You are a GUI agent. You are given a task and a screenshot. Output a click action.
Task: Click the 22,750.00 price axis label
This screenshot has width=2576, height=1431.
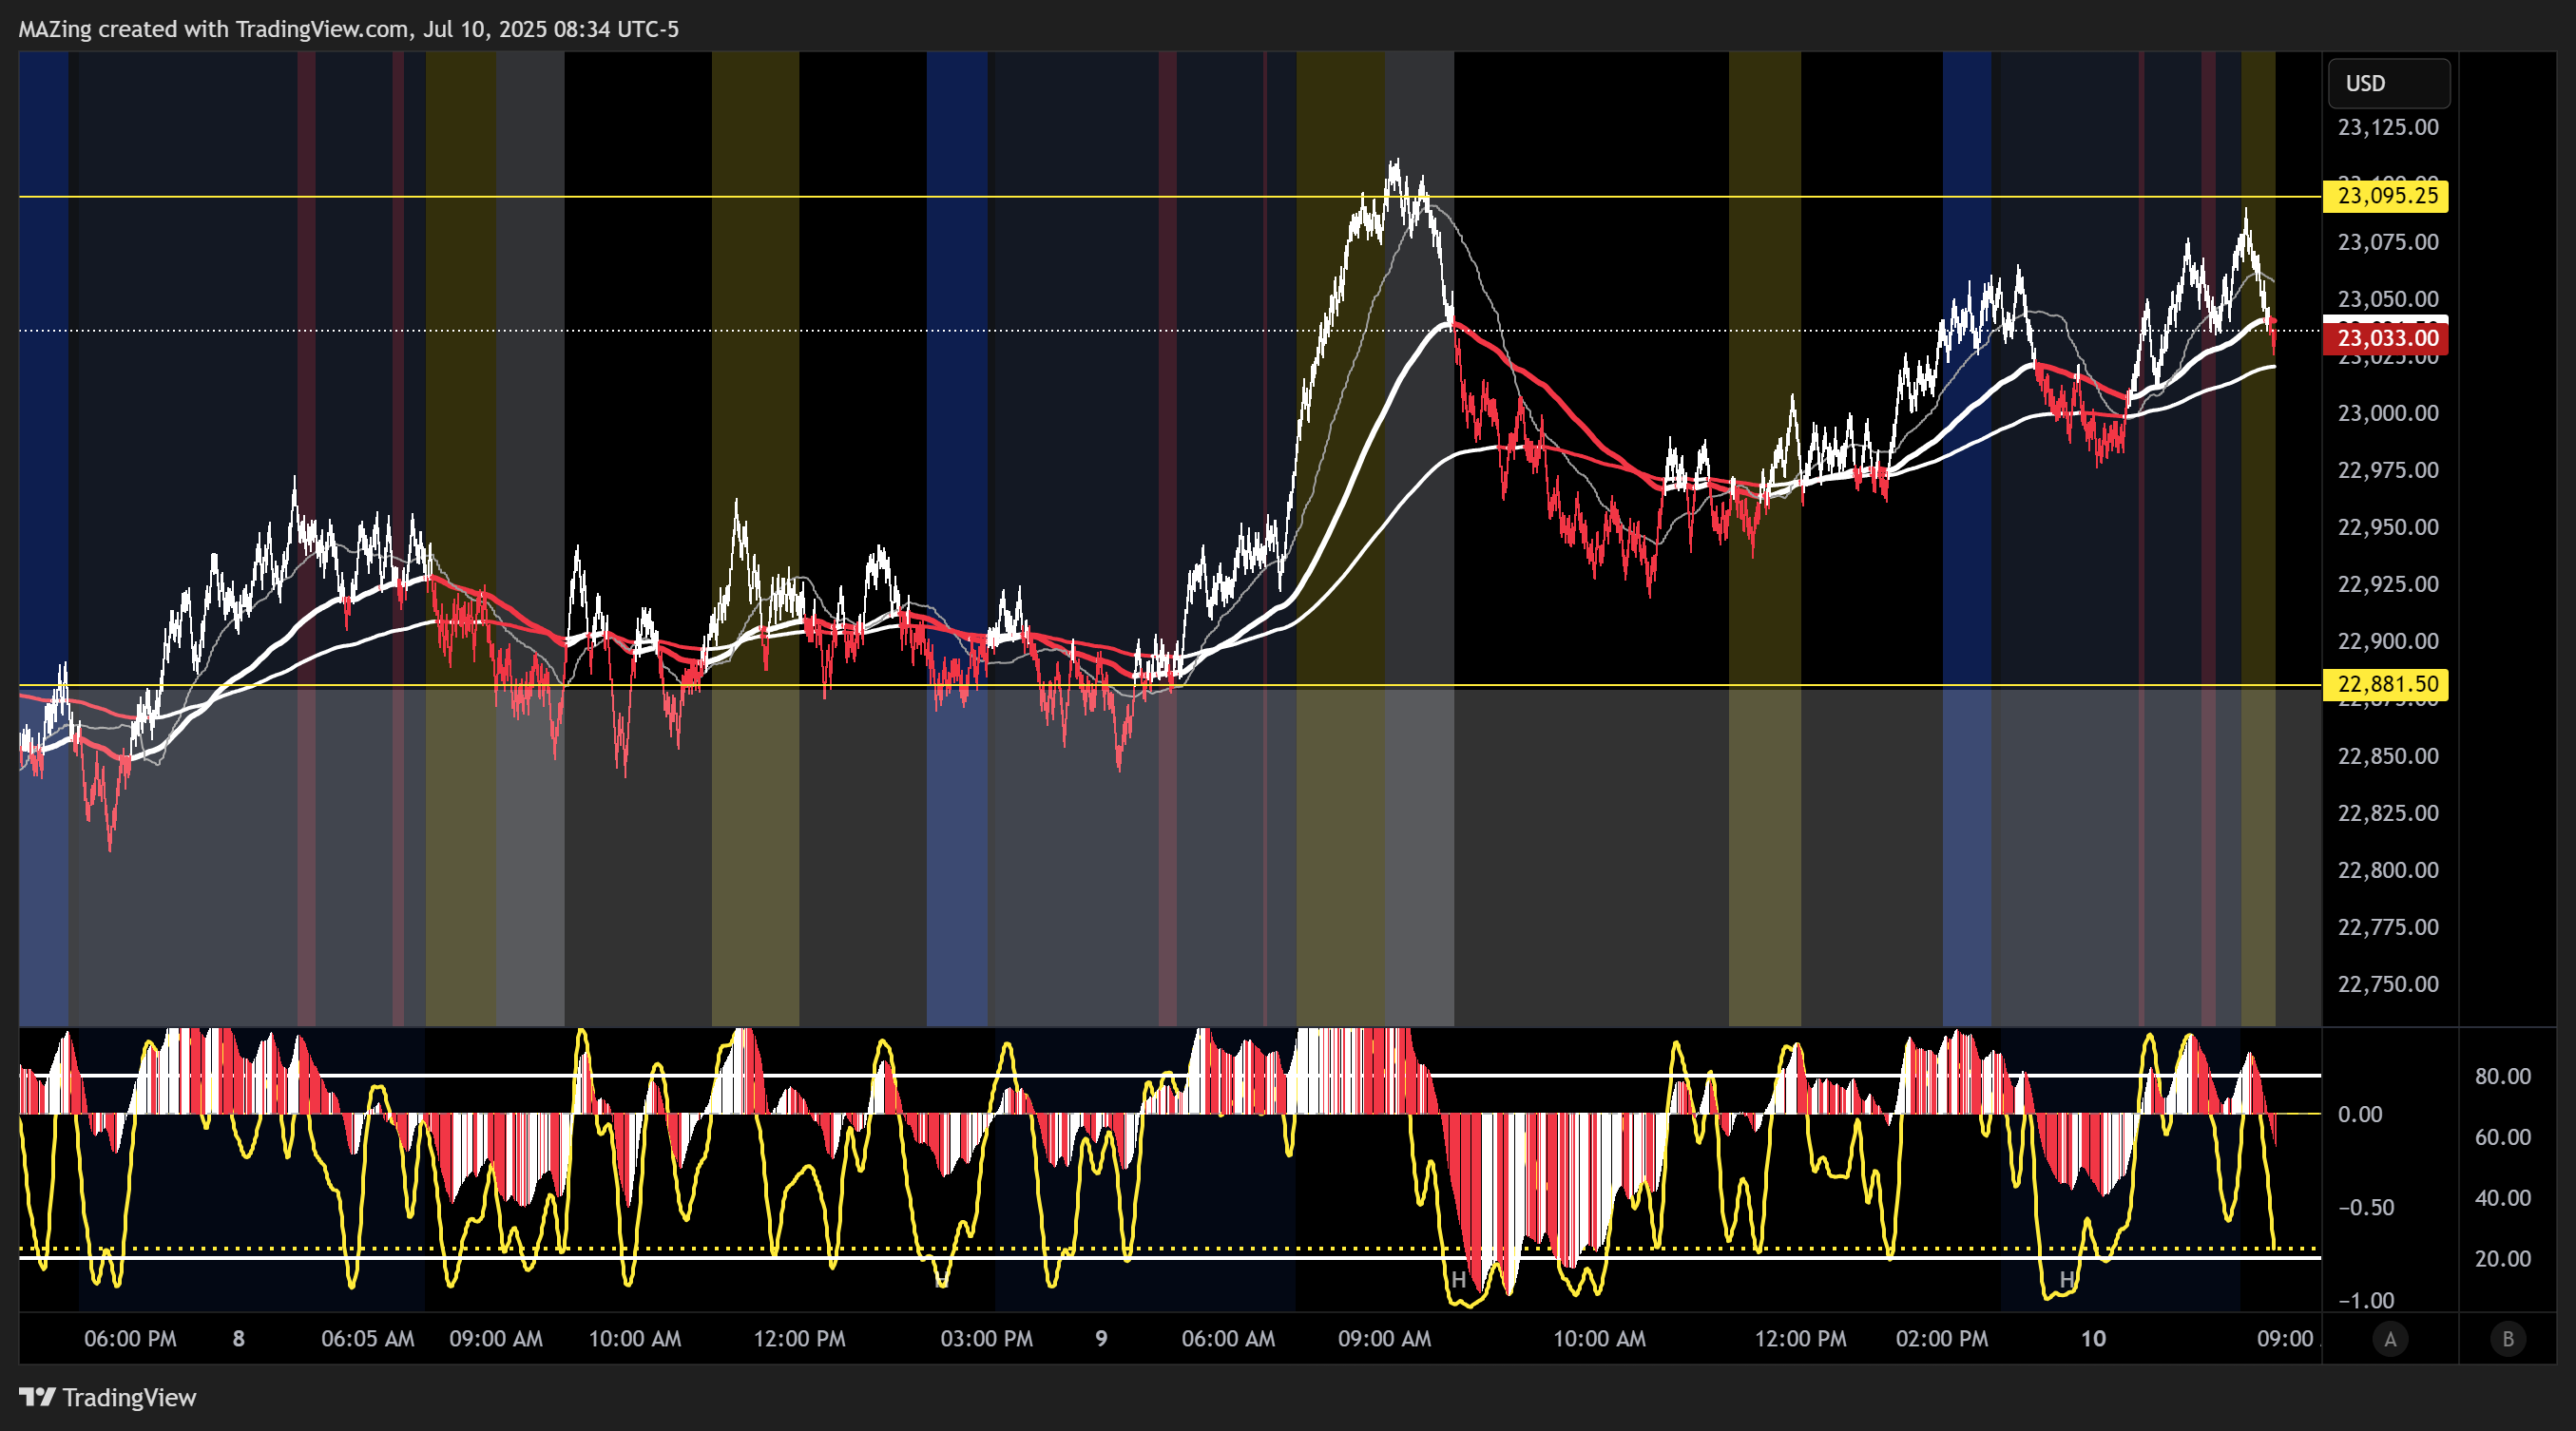[x=2388, y=983]
